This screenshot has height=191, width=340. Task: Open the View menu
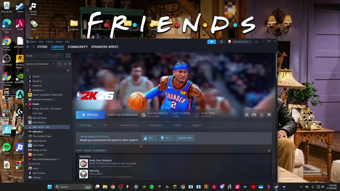point(41,42)
